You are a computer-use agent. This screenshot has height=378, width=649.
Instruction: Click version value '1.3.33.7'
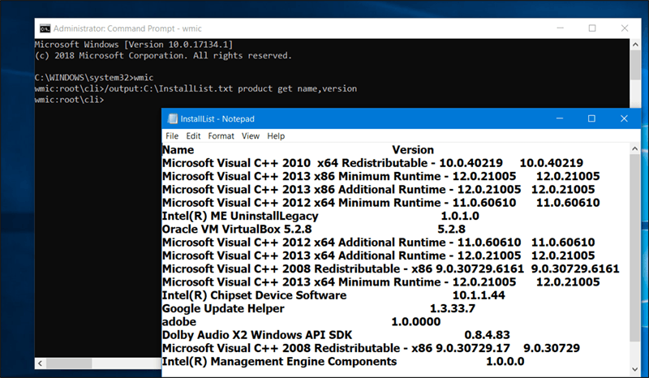click(x=453, y=308)
